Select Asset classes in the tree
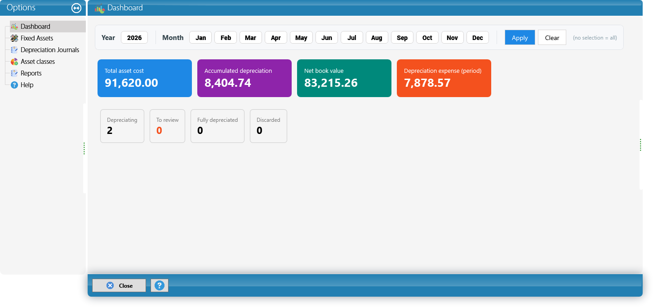 coord(38,62)
